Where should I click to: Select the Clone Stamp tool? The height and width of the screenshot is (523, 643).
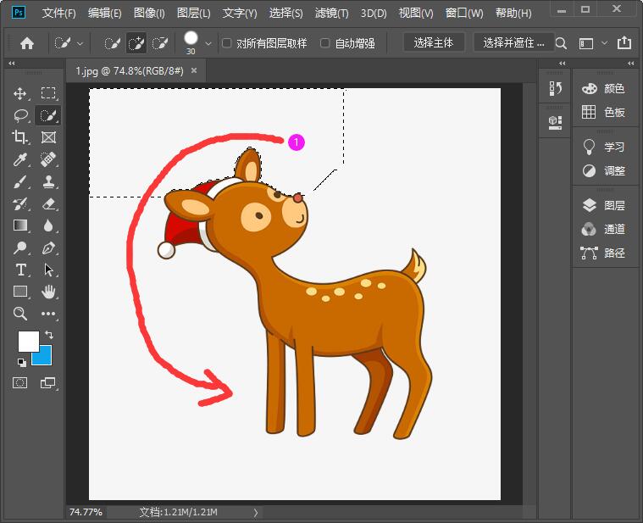48,181
